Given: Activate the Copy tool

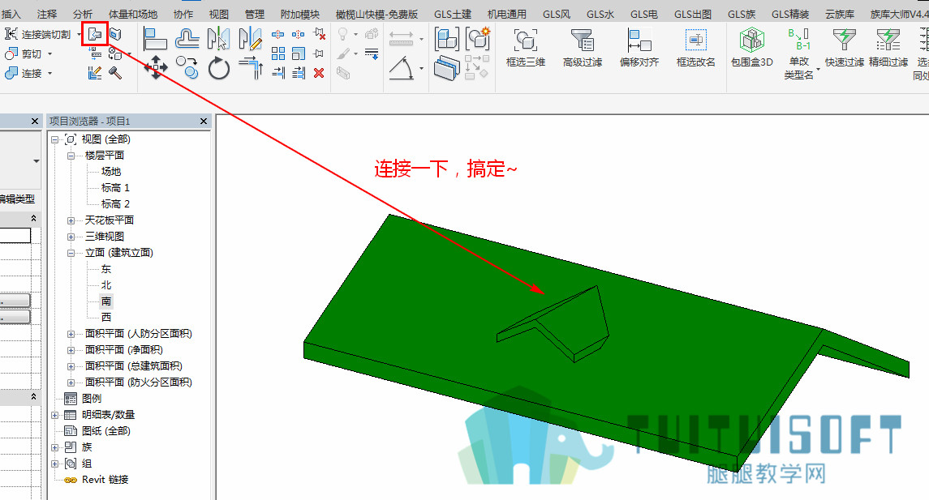Looking at the screenshot, I should pos(187,67).
